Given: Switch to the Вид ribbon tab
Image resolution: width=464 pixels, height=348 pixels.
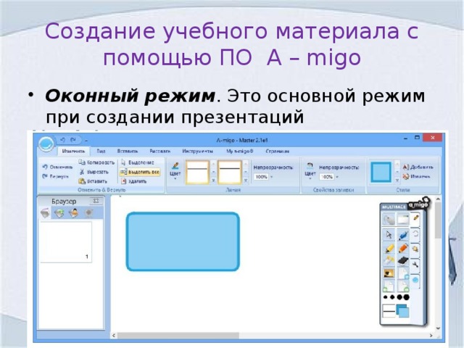Looking at the screenshot, I should click(x=101, y=152).
